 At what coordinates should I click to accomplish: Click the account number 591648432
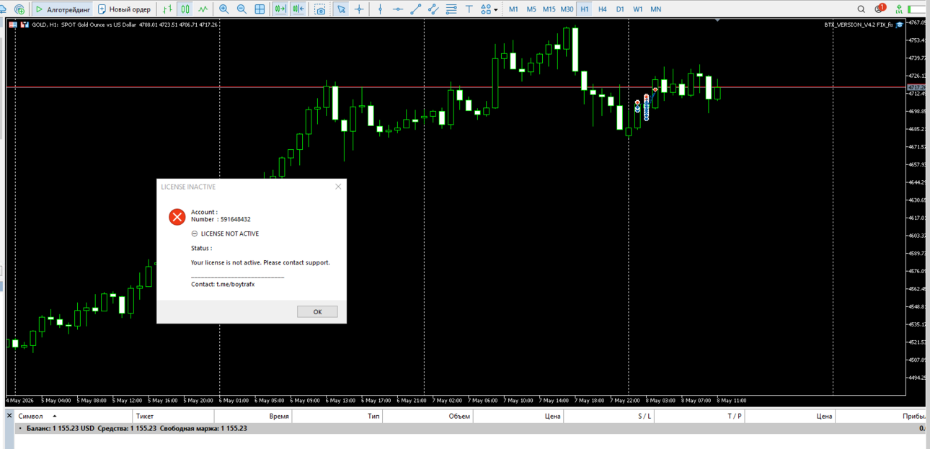(x=236, y=220)
